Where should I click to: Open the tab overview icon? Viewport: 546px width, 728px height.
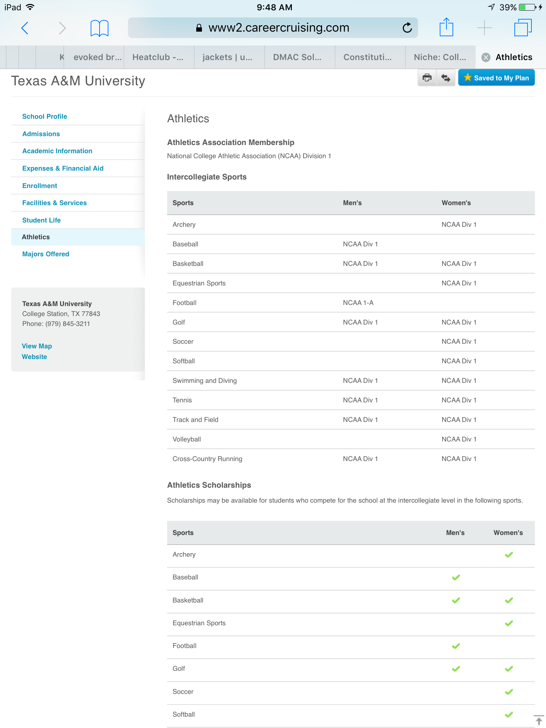tap(523, 28)
